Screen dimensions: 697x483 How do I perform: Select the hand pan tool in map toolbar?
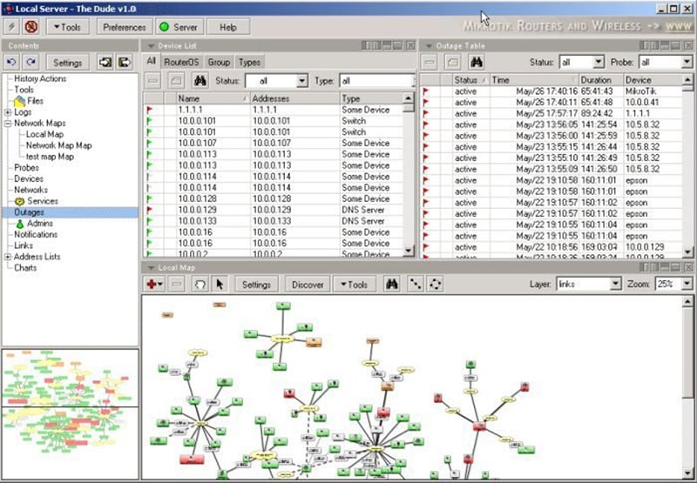200,284
